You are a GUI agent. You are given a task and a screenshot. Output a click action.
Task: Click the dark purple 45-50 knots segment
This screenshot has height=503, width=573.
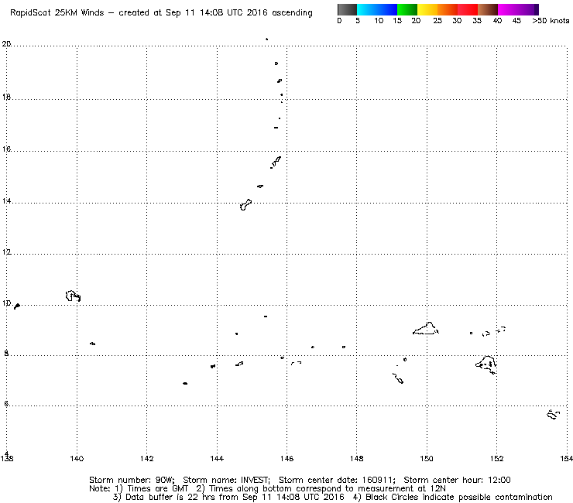coord(528,9)
